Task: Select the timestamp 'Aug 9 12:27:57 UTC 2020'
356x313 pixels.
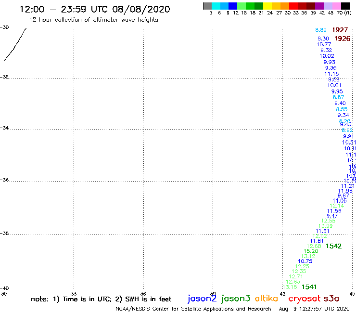Action: (314, 309)
